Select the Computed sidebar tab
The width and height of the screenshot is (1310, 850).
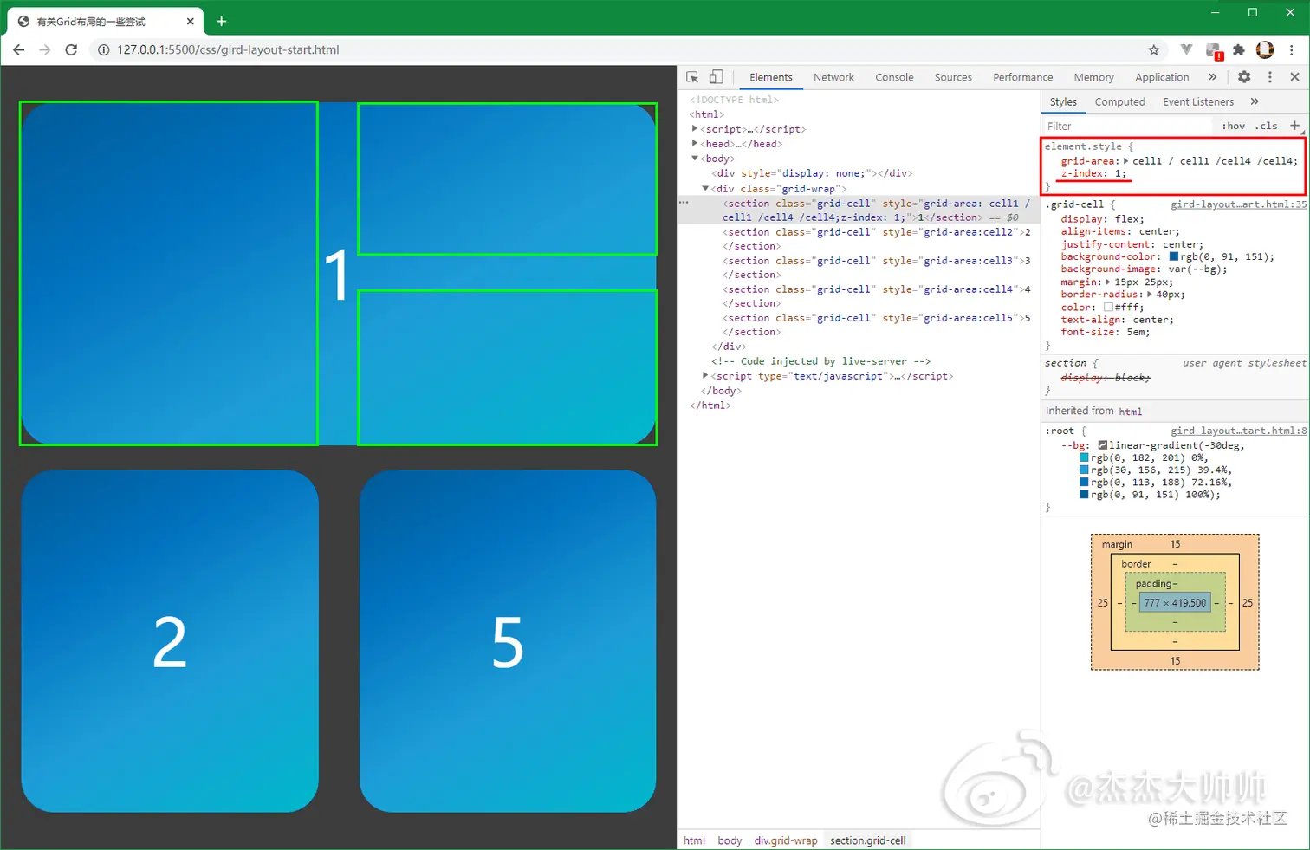[x=1119, y=101]
